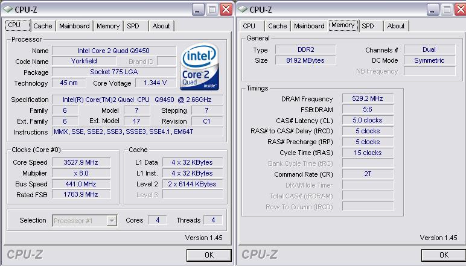Click Socket 775 LGA package value
Screen dimensions: 466x266
114,72
